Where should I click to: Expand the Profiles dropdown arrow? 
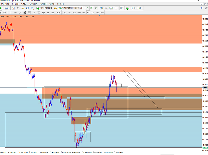9,8
